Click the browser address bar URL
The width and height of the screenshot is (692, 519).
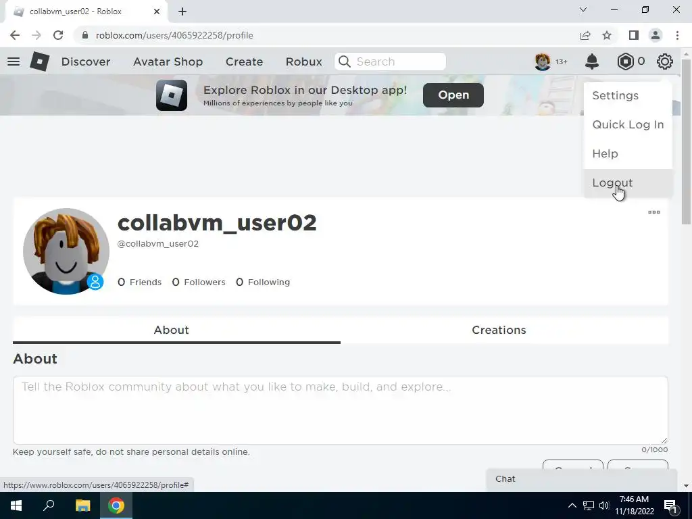(x=174, y=35)
